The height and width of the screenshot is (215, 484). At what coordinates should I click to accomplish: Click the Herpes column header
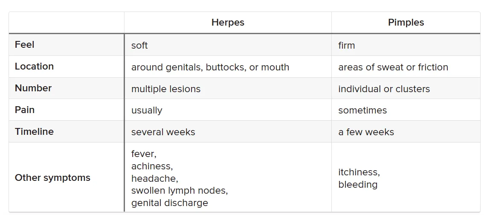228,23
